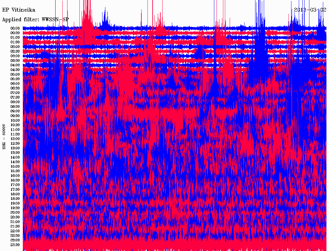Click the 11:00 time label
The image size is (329, 251).
15,129
